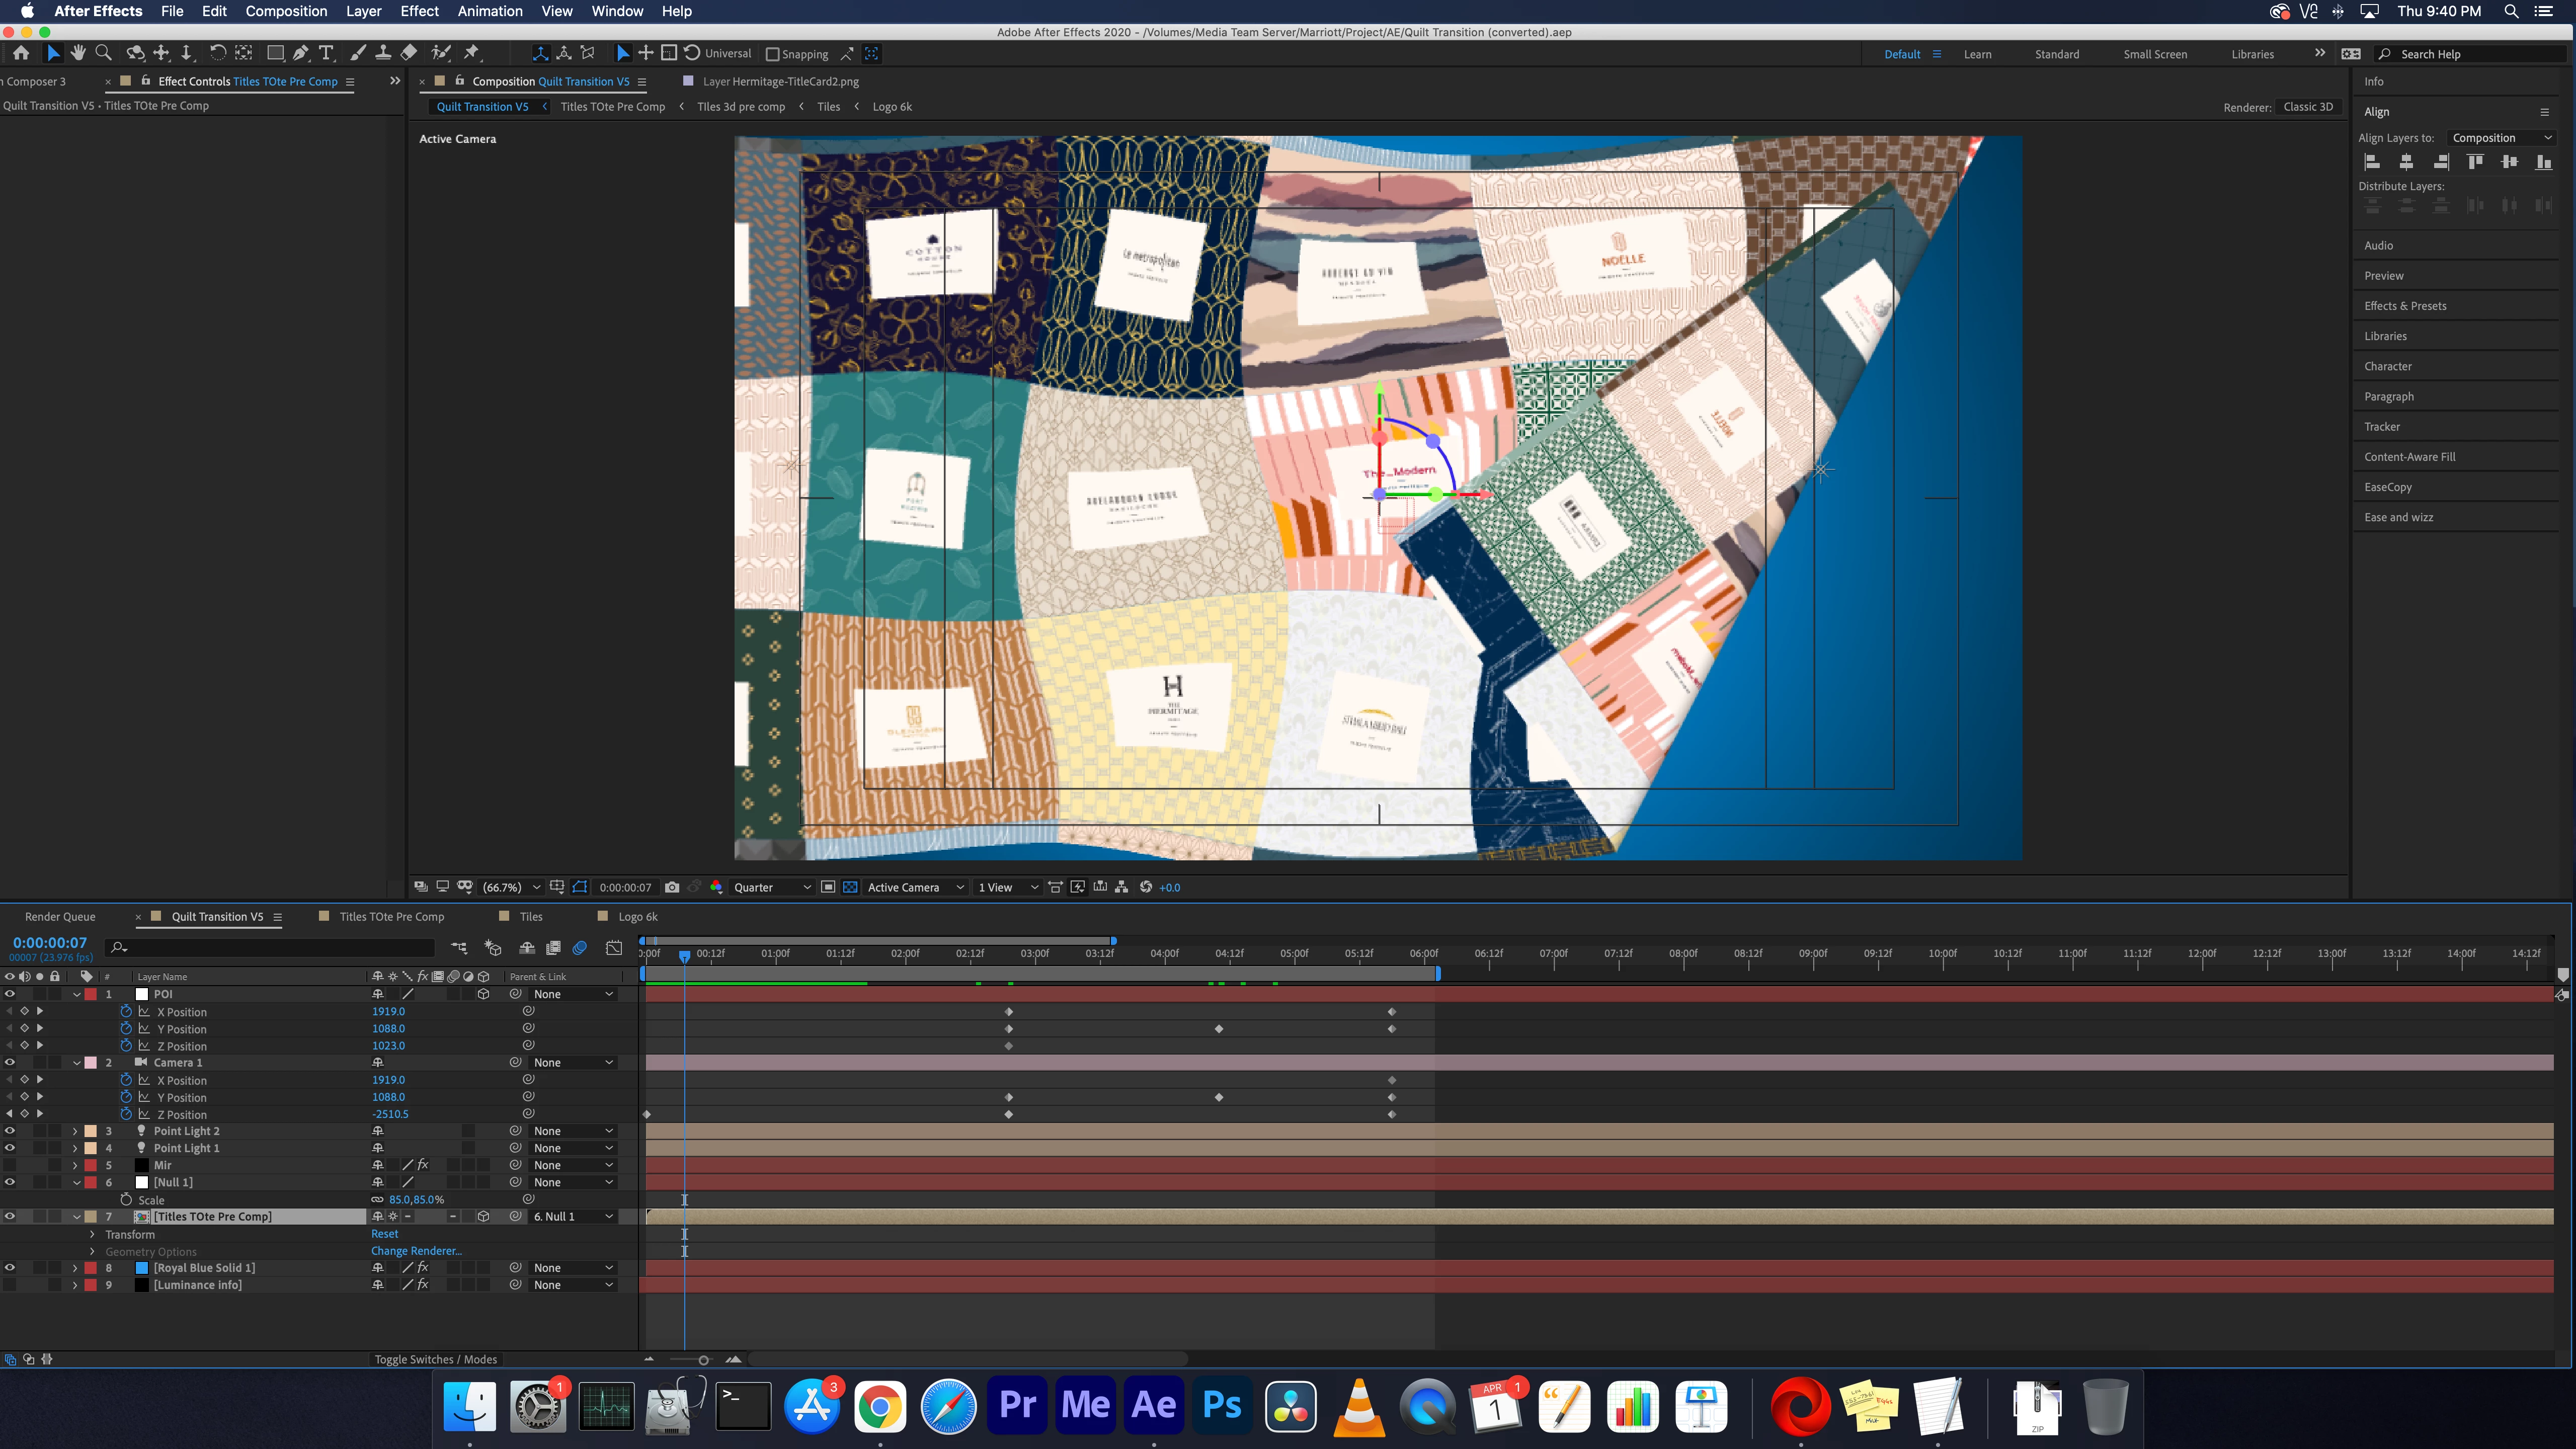The width and height of the screenshot is (2576, 1449).
Task: Enable the Snapping checkbox
Action: click(x=772, y=54)
